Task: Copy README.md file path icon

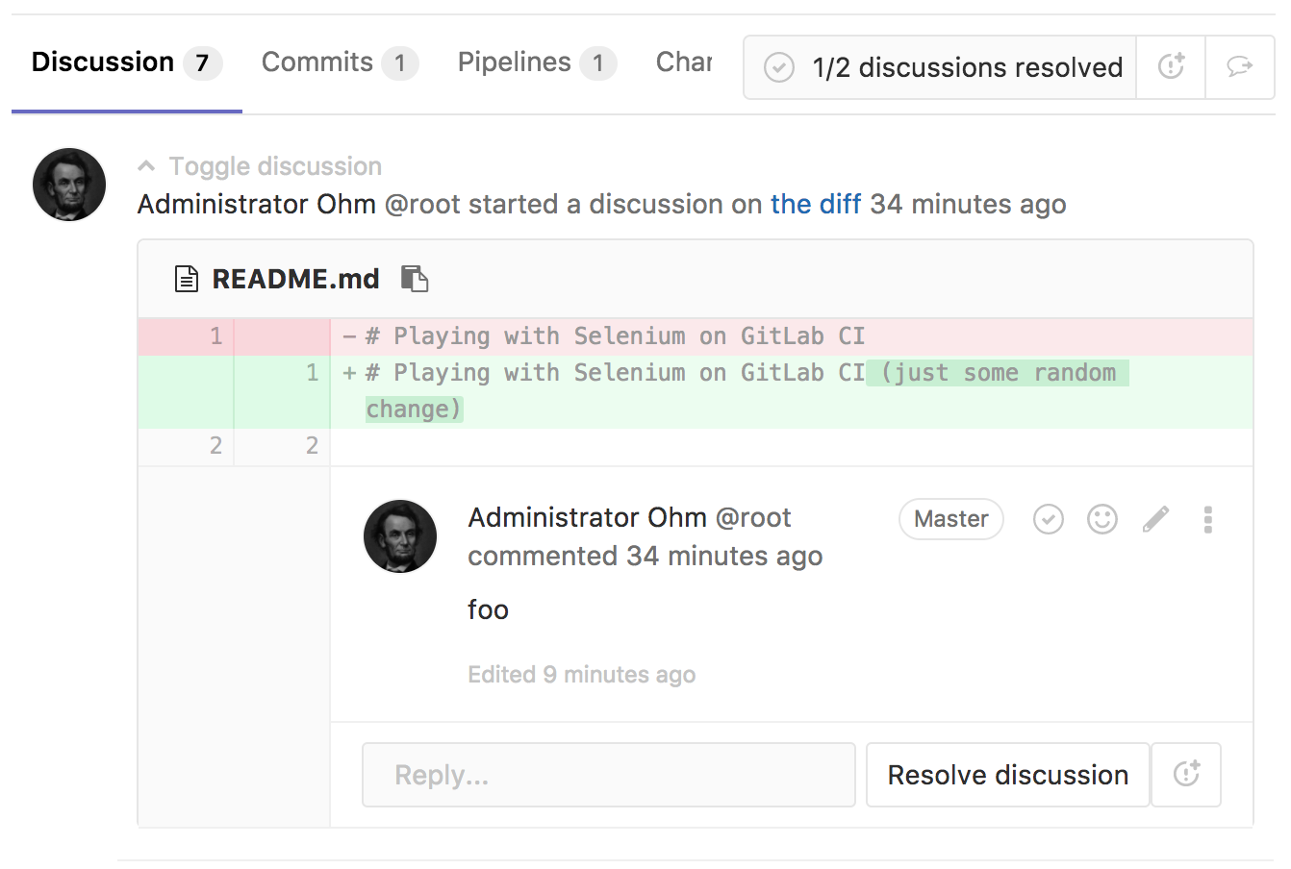Action: pos(415,279)
